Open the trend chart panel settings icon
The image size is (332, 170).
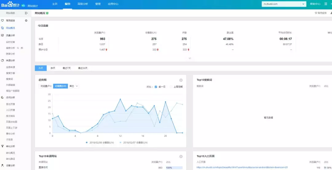(x=181, y=80)
